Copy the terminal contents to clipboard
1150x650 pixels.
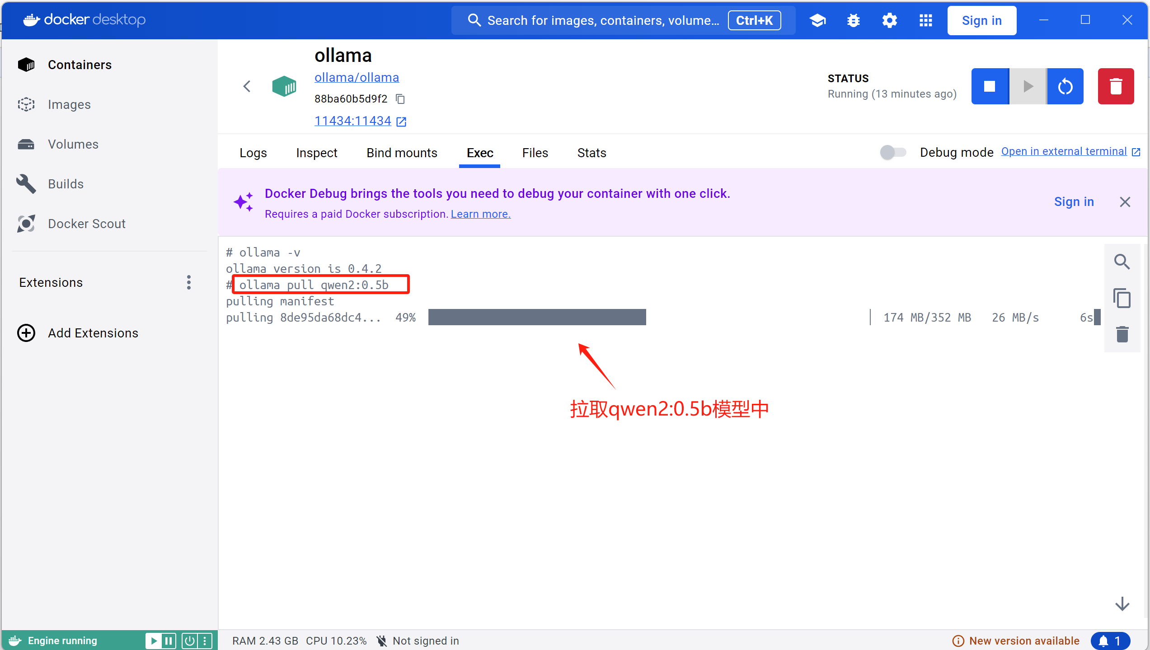tap(1122, 299)
